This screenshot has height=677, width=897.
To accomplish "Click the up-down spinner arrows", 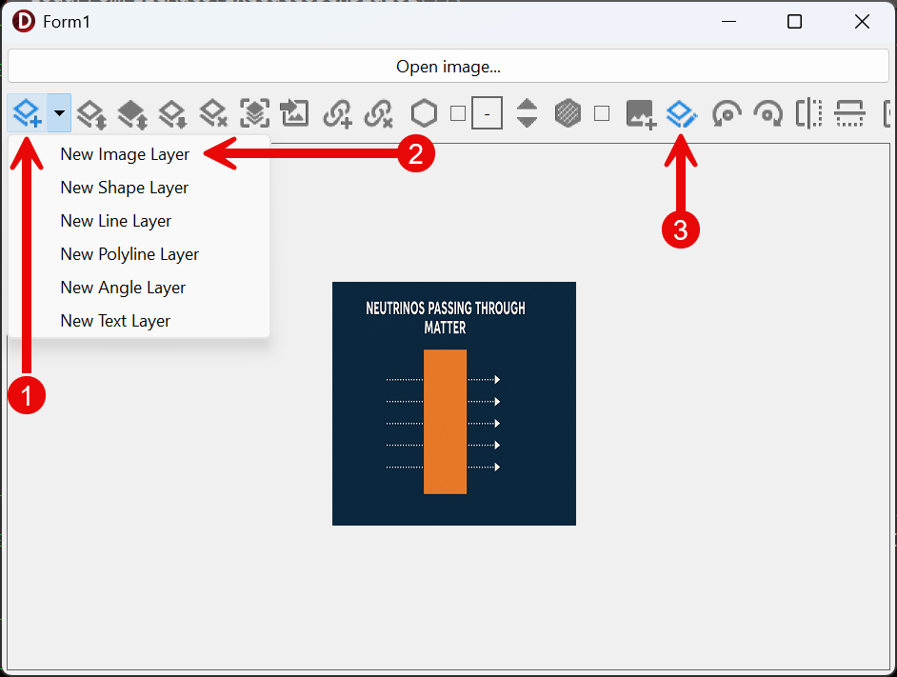I will pos(527,113).
